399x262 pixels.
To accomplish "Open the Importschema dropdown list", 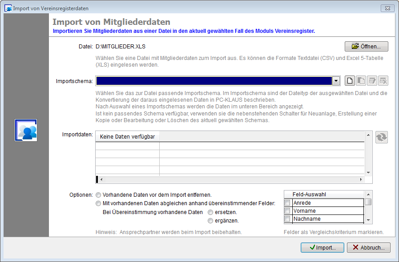I will tap(336, 81).
